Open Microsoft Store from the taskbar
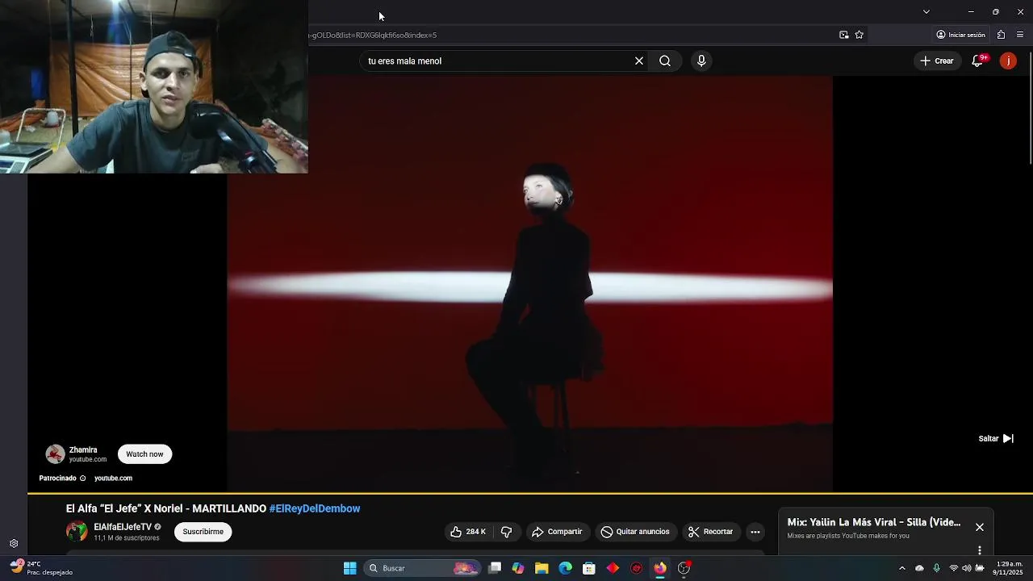 [x=589, y=568]
